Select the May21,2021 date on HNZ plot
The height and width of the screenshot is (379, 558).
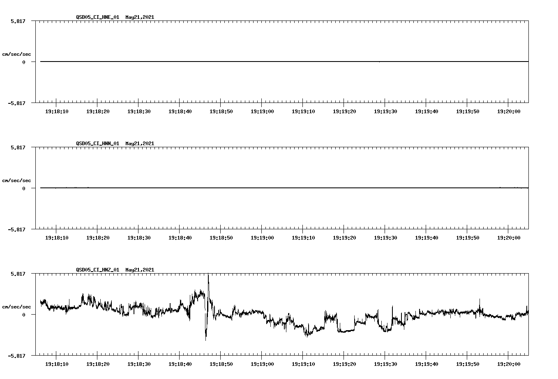(139, 270)
